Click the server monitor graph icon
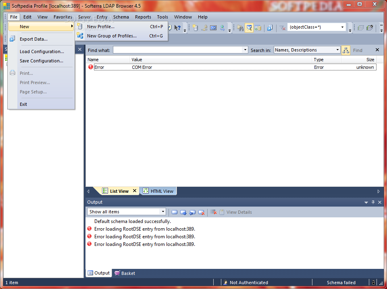 pos(213,28)
